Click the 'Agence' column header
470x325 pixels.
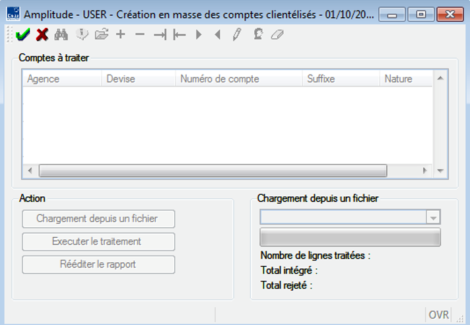click(44, 79)
